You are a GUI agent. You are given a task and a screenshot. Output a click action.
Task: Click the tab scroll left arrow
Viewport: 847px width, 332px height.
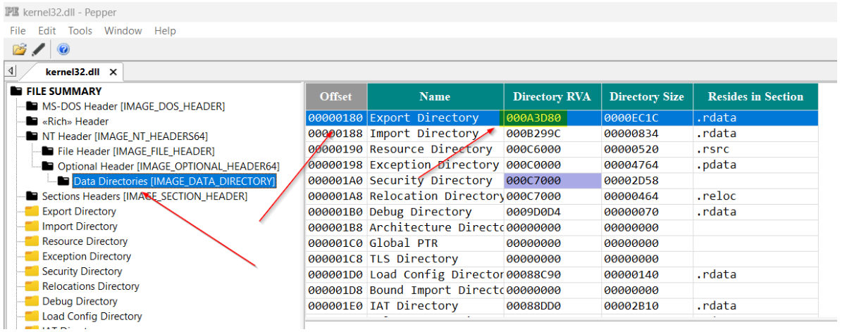(x=11, y=71)
